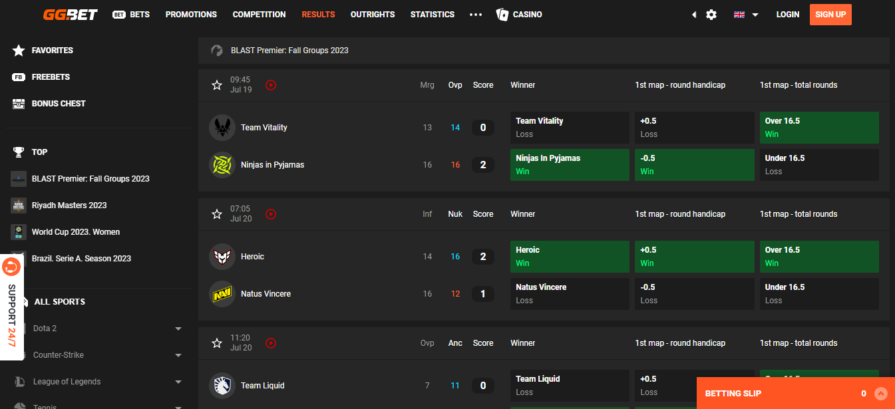This screenshot has width=895, height=409.
Task: Select the Ninjas In Pyjamas Win outcome
Action: tap(570, 165)
